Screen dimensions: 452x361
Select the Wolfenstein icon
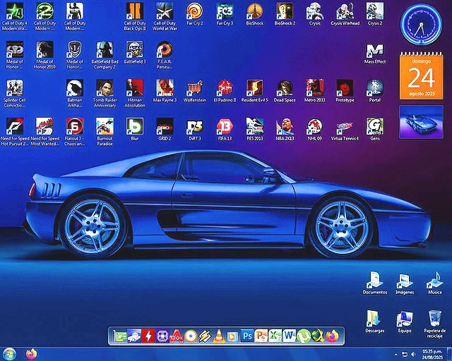(x=195, y=91)
